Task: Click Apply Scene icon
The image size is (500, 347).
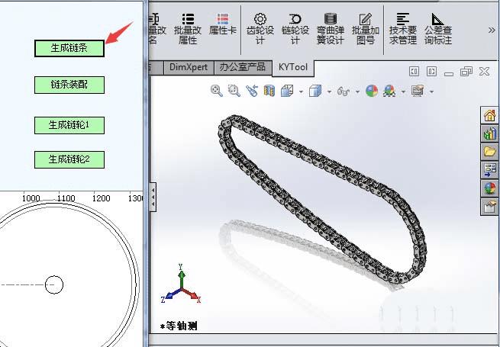Action: tap(389, 91)
